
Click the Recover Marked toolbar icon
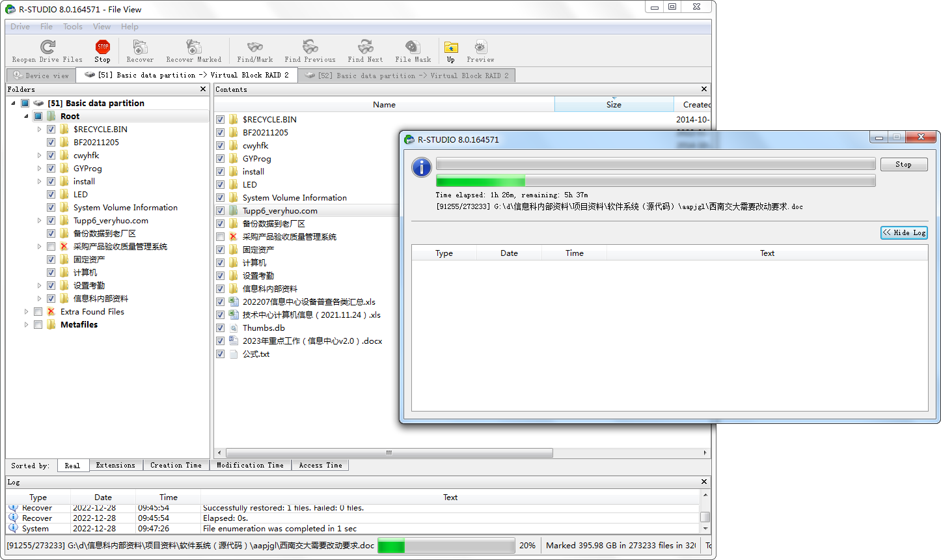194,47
